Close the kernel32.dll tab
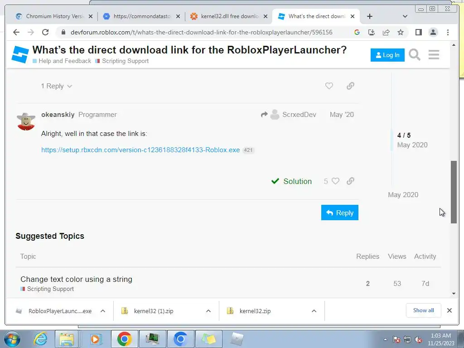The image size is (464, 348). pos(266,17)
